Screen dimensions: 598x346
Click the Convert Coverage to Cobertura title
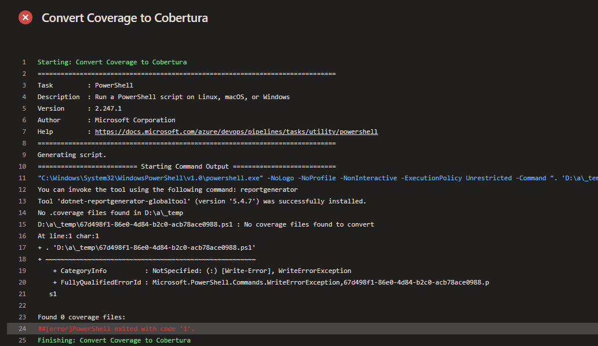pos(125,18)
